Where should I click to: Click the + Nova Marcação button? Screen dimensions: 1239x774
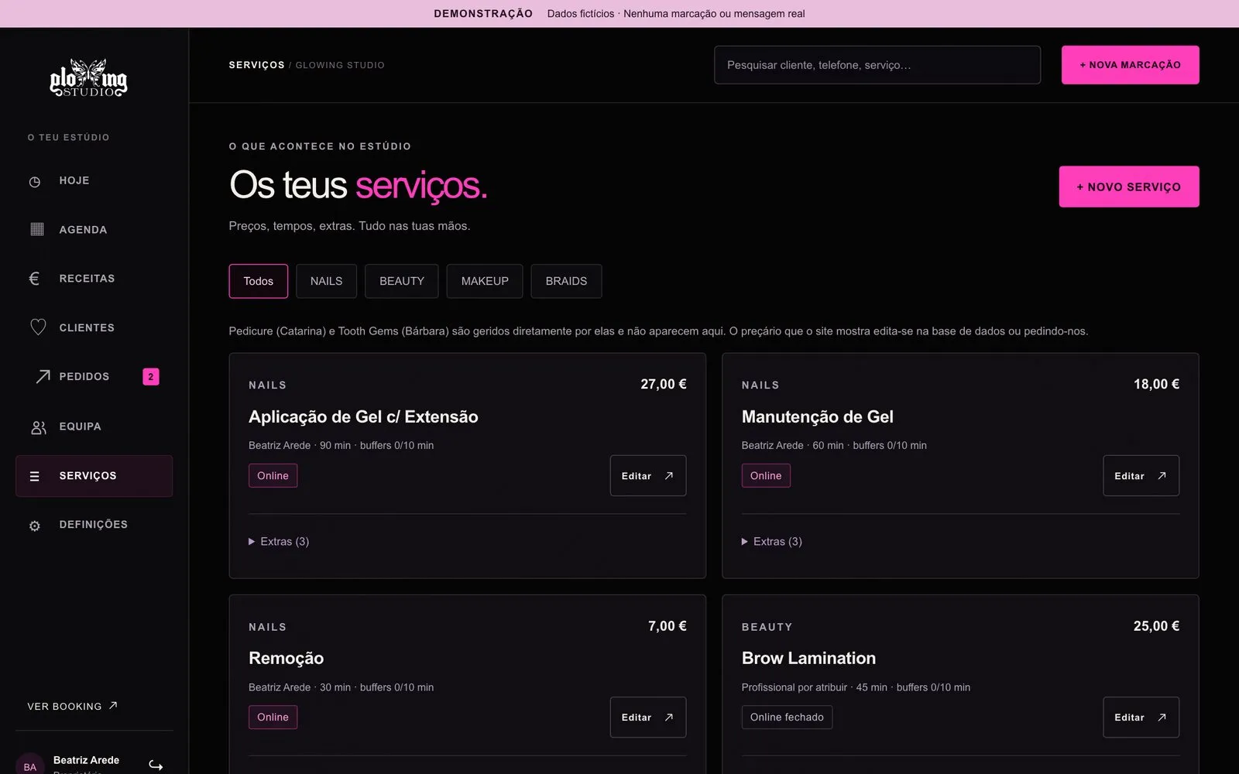(x=1130, y=65)
